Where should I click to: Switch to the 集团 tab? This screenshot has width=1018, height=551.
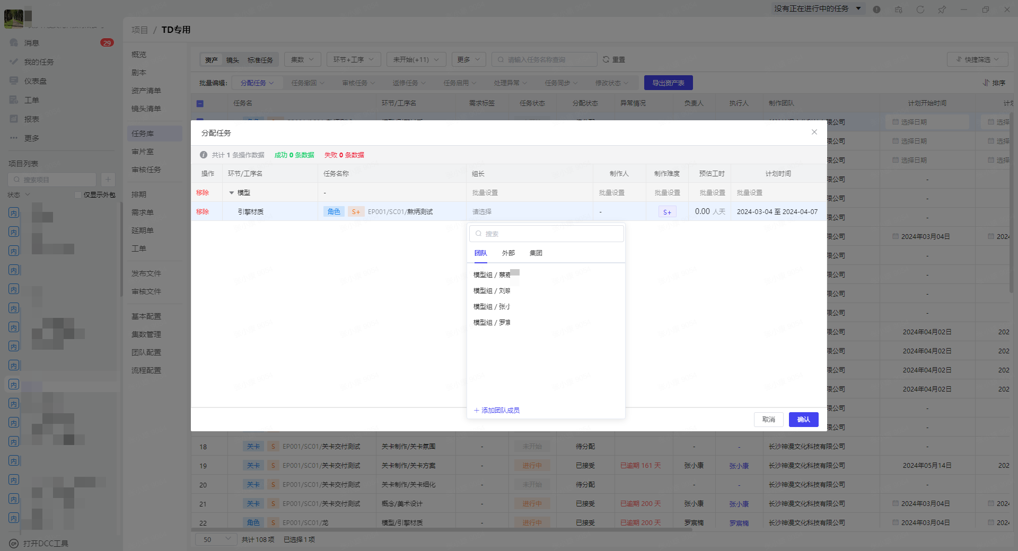(x=536, y=253)
